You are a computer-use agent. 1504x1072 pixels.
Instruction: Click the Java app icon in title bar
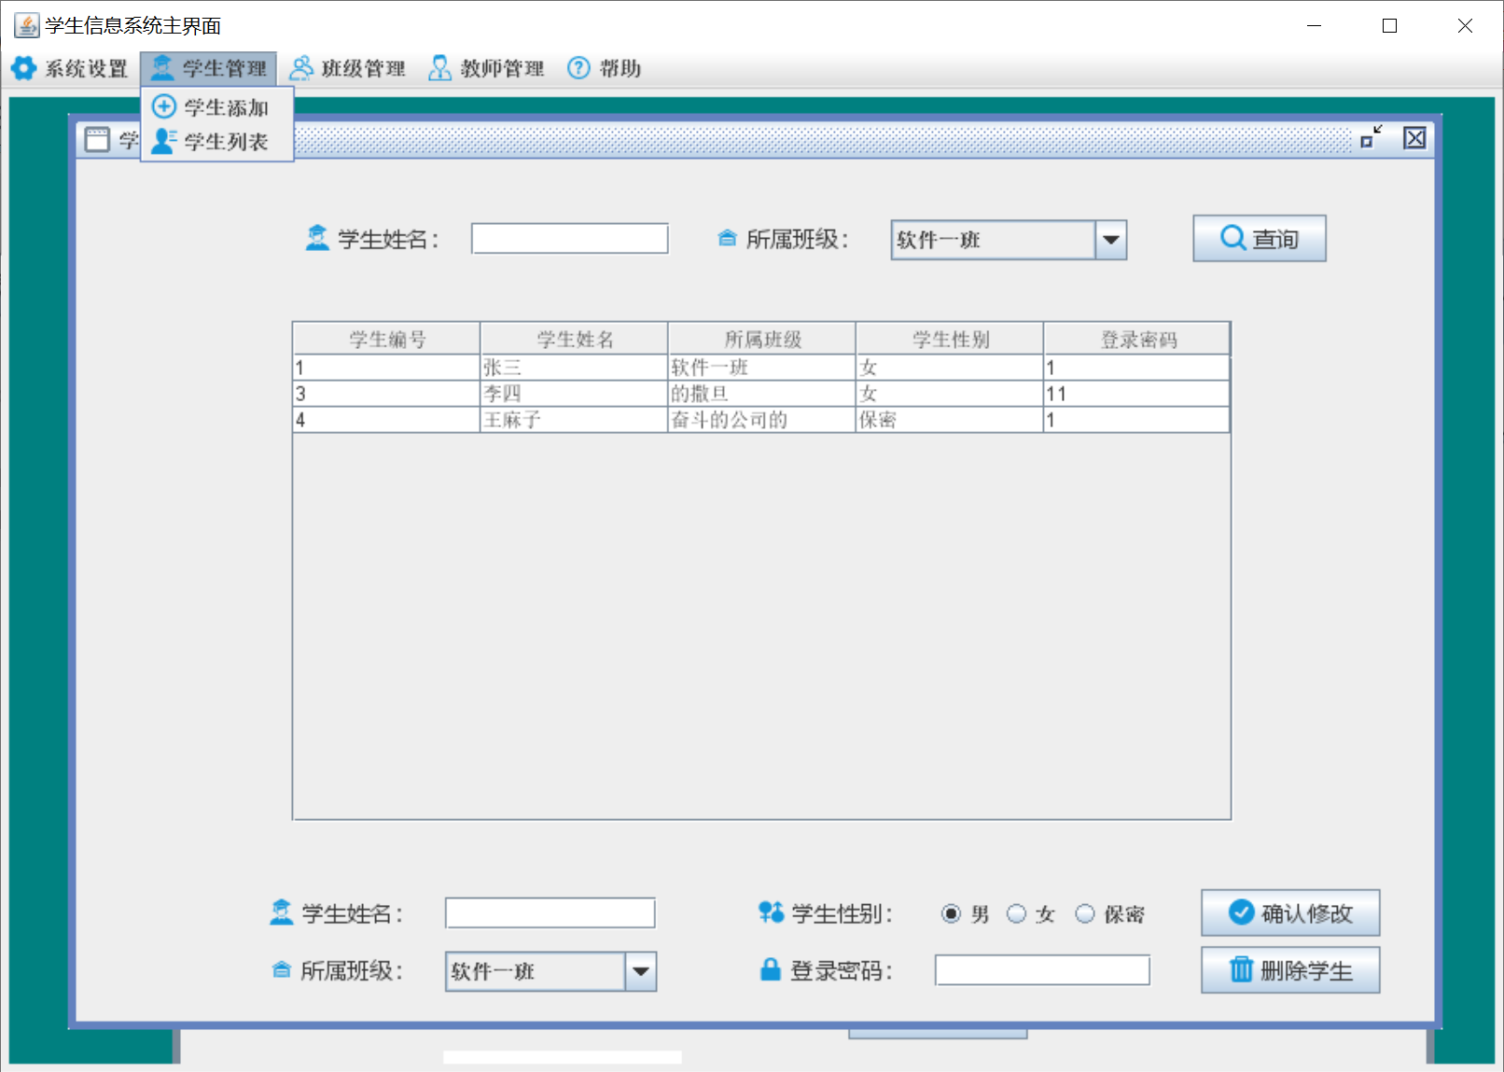click(27, 25)
